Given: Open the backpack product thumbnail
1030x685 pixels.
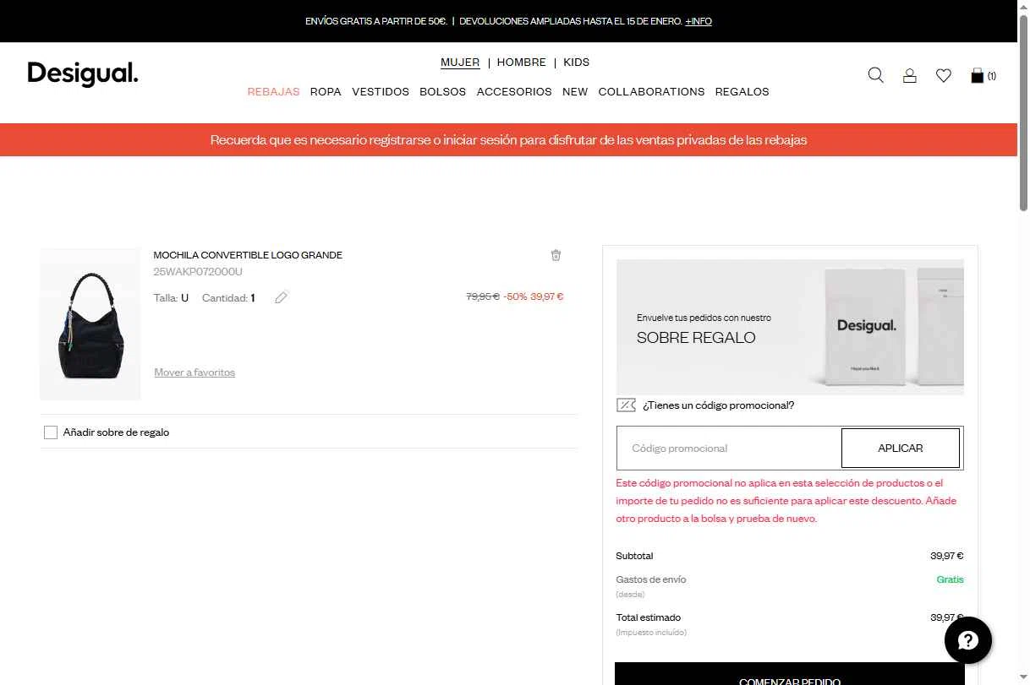Looking at the screenshot, I should pos(90,324).
